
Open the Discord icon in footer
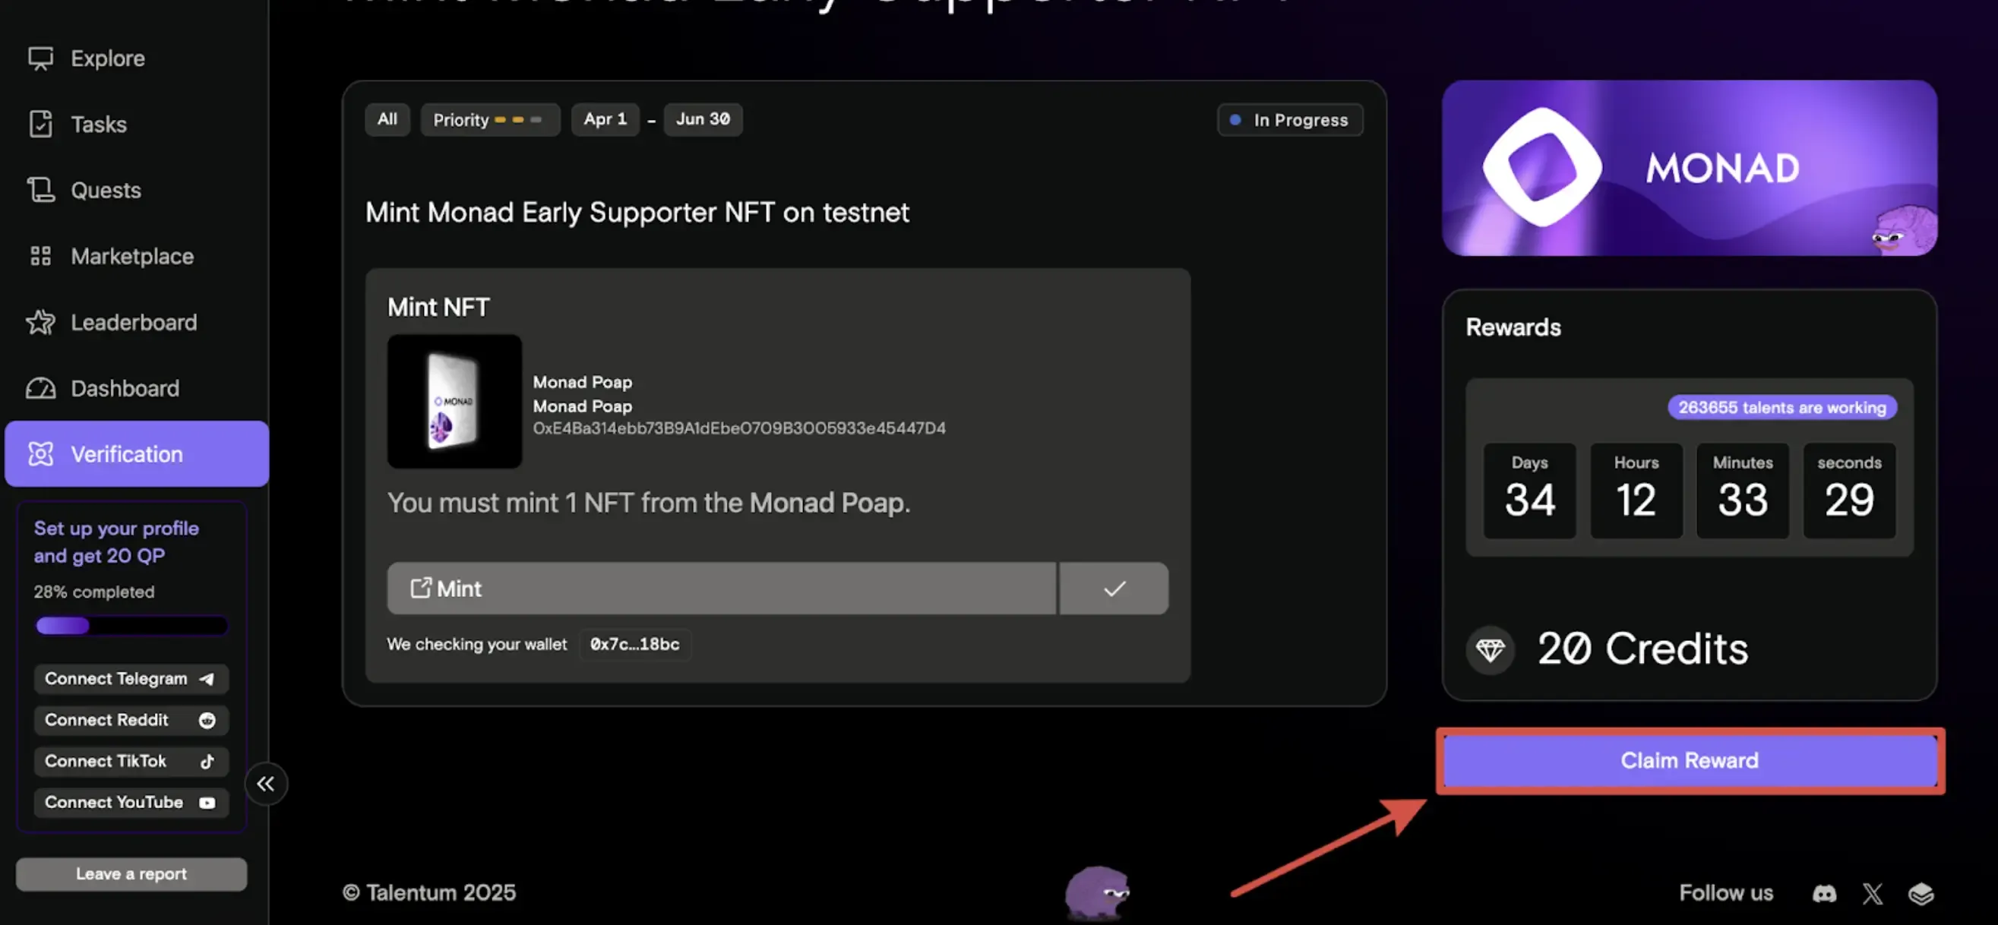click(1823, 893)
